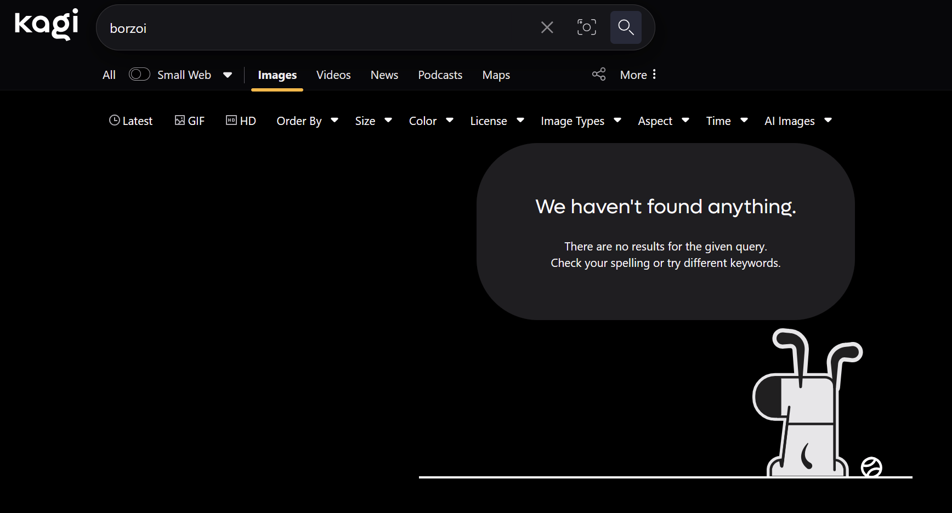Open the Order By dropdown

(307, 121)
